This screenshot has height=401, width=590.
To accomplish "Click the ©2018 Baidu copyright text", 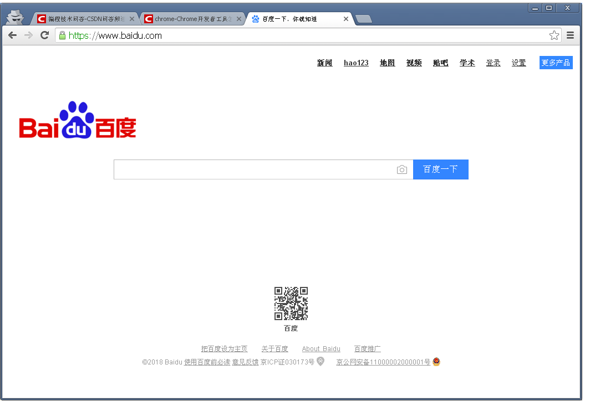I will (162, 362).
